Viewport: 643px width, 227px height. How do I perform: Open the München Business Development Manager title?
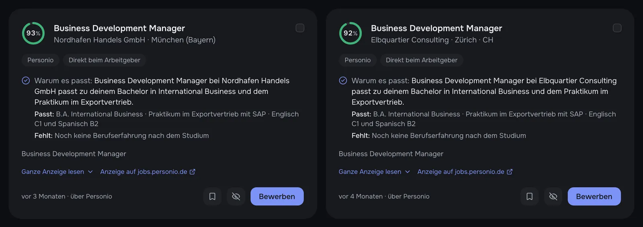point(119,28)
